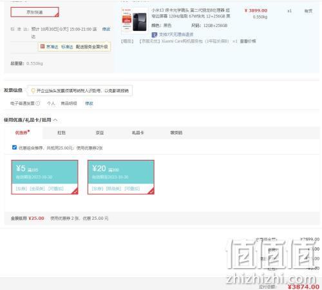Deselect the ¥5 coupon card

tap(44, 177)
